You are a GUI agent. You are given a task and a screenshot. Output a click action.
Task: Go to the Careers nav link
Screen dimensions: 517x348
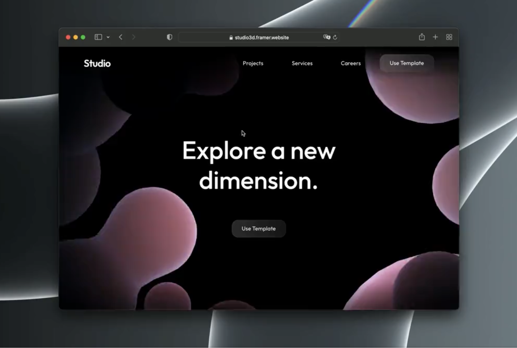[x=351, y=63]
